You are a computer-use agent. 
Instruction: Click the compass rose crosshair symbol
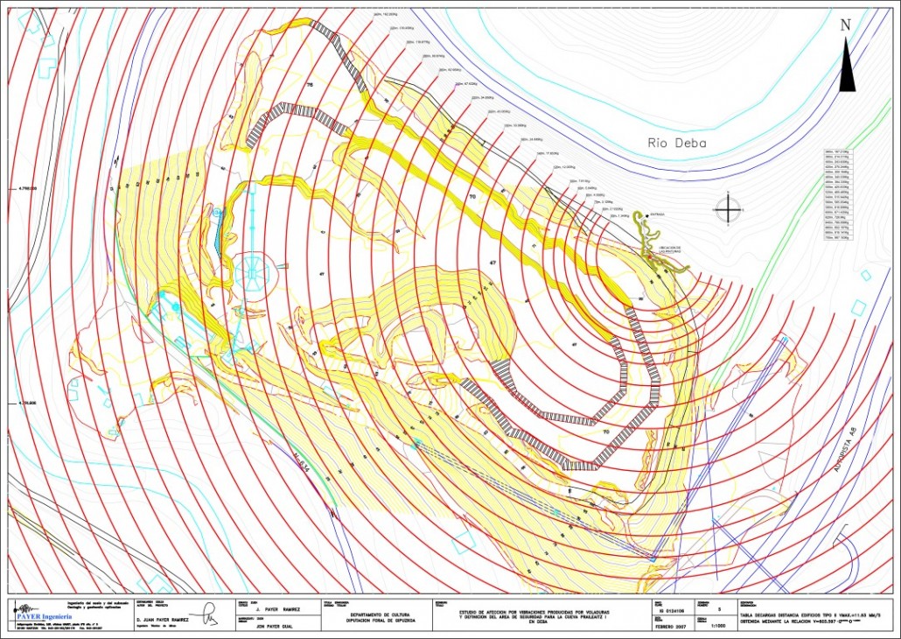click(x=728, y=210)
